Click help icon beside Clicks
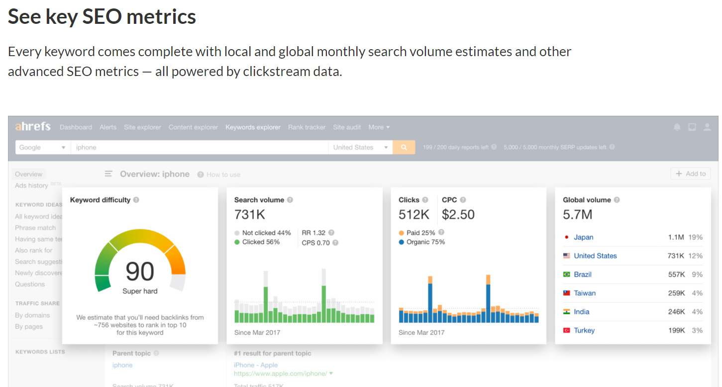722x387 pixels. [x=425, y=200]
